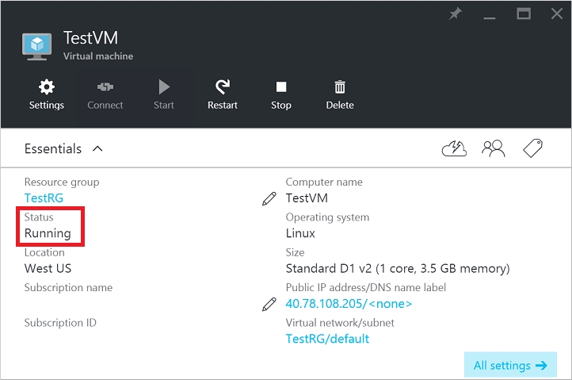The width and height of the screenshot is (572, 380).
Task: Click the Connect toolbar button
Action: click(x=105, y=94)
